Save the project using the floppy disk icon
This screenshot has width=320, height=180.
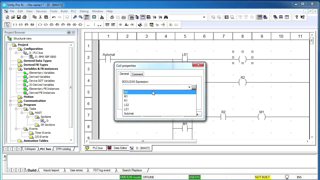point(19,17)
